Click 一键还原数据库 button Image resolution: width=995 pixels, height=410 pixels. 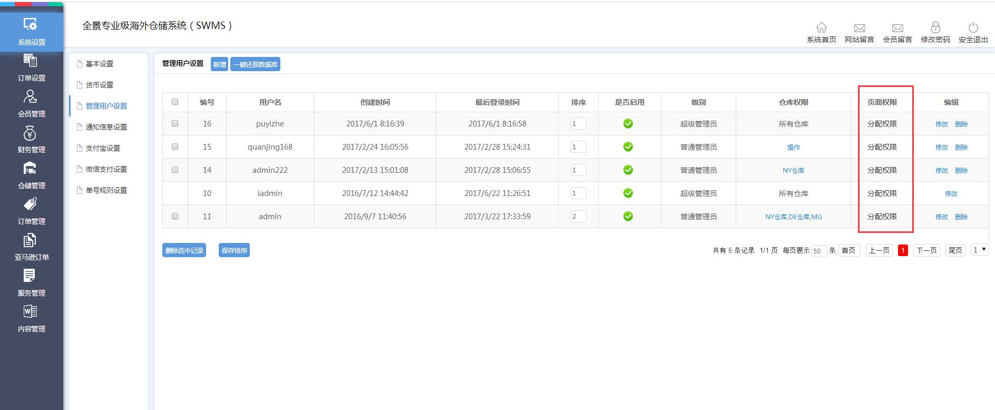click(x=255, y=64)
